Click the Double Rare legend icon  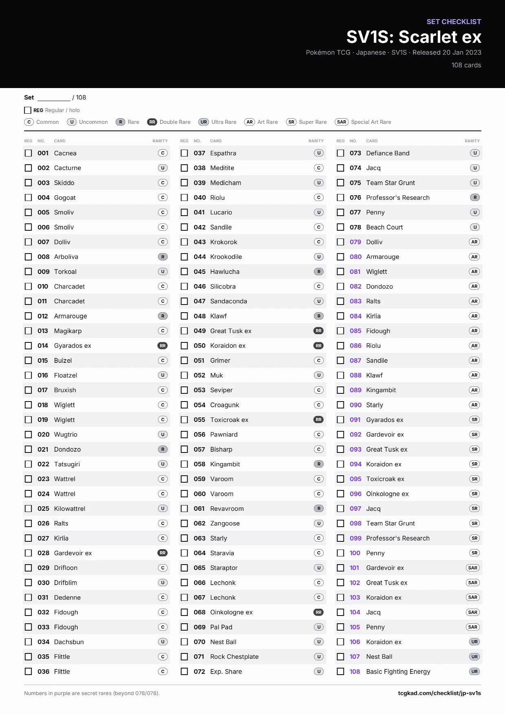pyautogui.click(x=152, y=122)
